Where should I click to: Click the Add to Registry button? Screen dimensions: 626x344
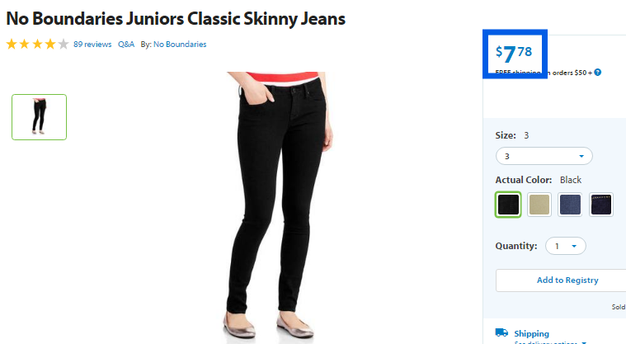(567, 280)
